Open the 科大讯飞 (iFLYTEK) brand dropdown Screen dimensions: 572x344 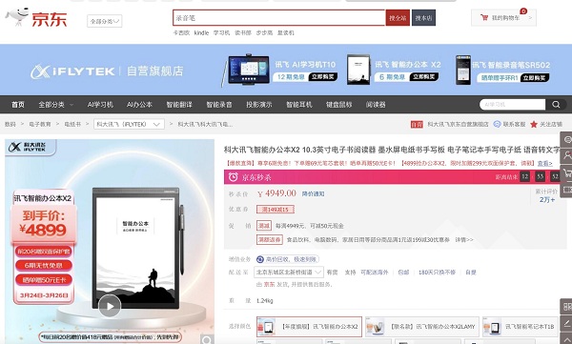[x=129, y=125]
